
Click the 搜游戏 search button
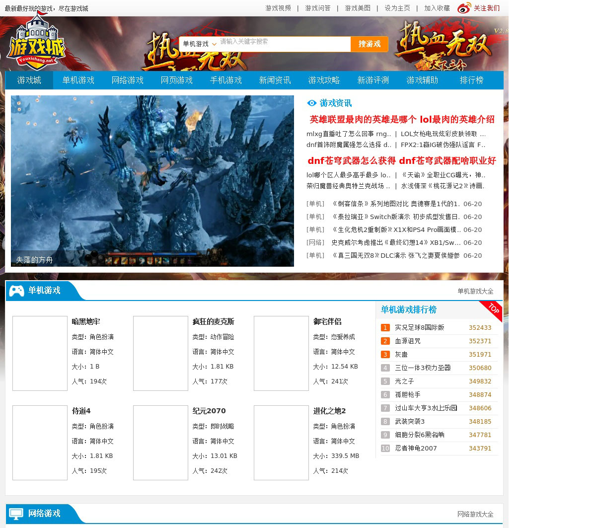pos(370,44)
